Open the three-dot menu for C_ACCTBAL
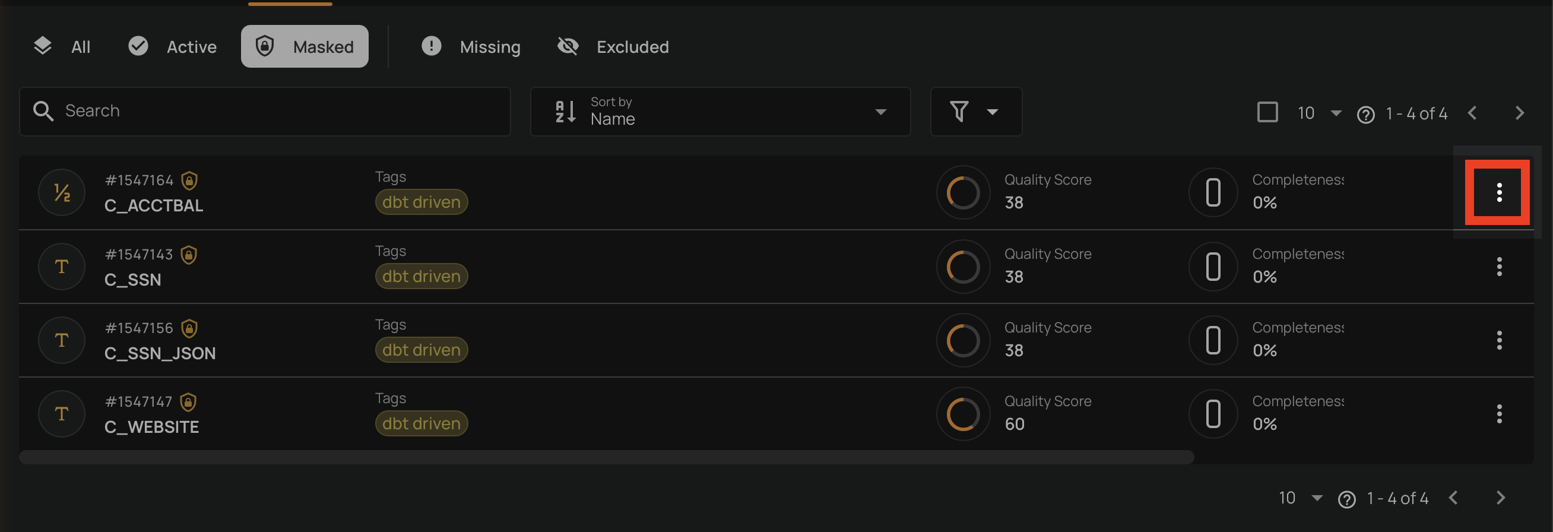This screenshot has height=532, width=1553. (1498, 192)
